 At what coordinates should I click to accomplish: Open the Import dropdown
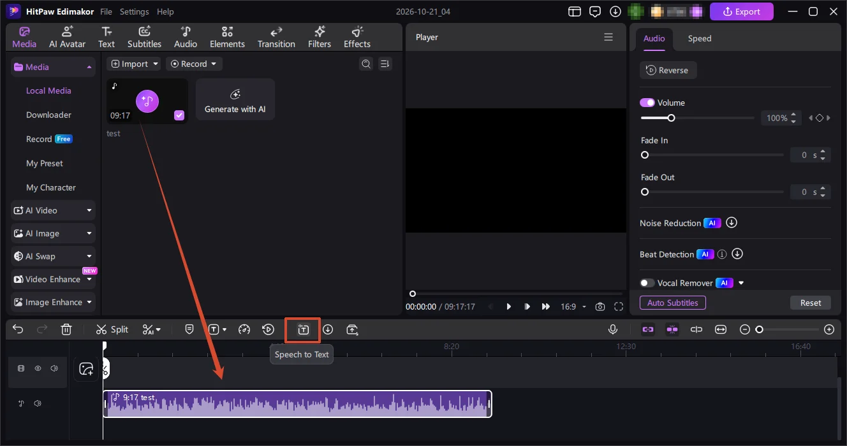134,64
